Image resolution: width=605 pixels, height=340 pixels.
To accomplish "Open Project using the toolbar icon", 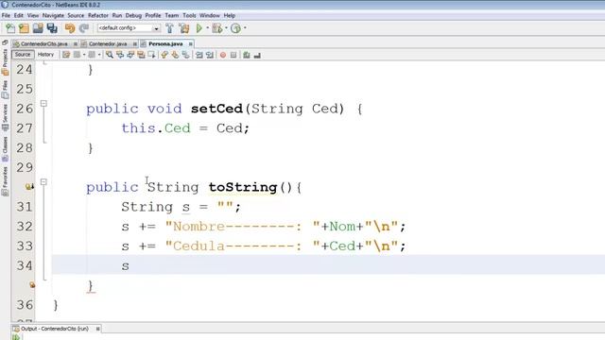I will click(x=38, y=28).
